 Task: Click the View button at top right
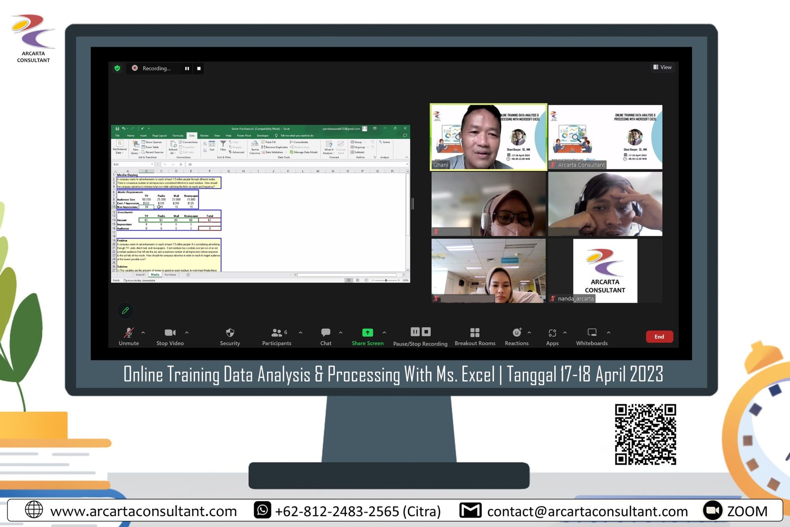tap(662, 67)
